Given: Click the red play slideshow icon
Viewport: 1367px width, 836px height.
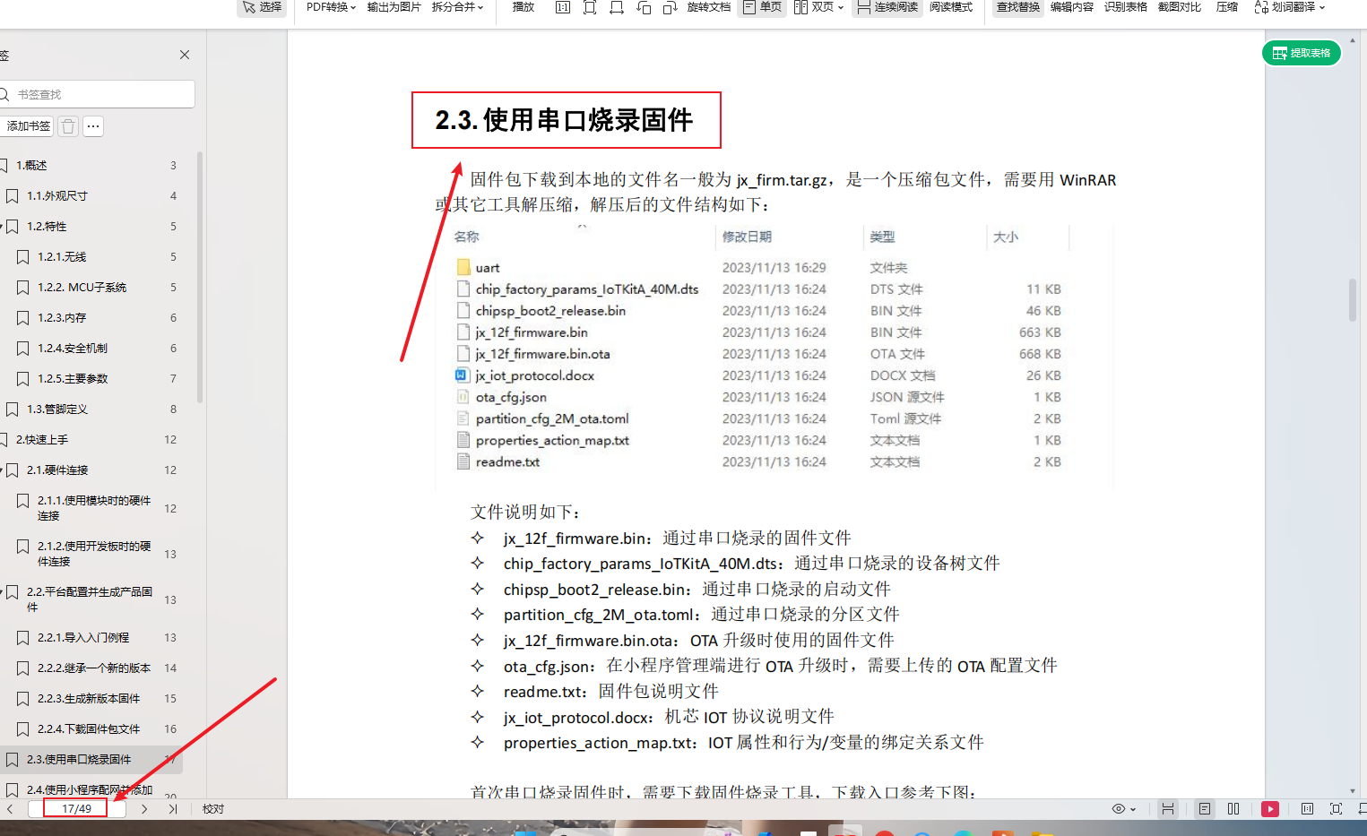Looking at the screenshot, I should (x=1269, y=809).
